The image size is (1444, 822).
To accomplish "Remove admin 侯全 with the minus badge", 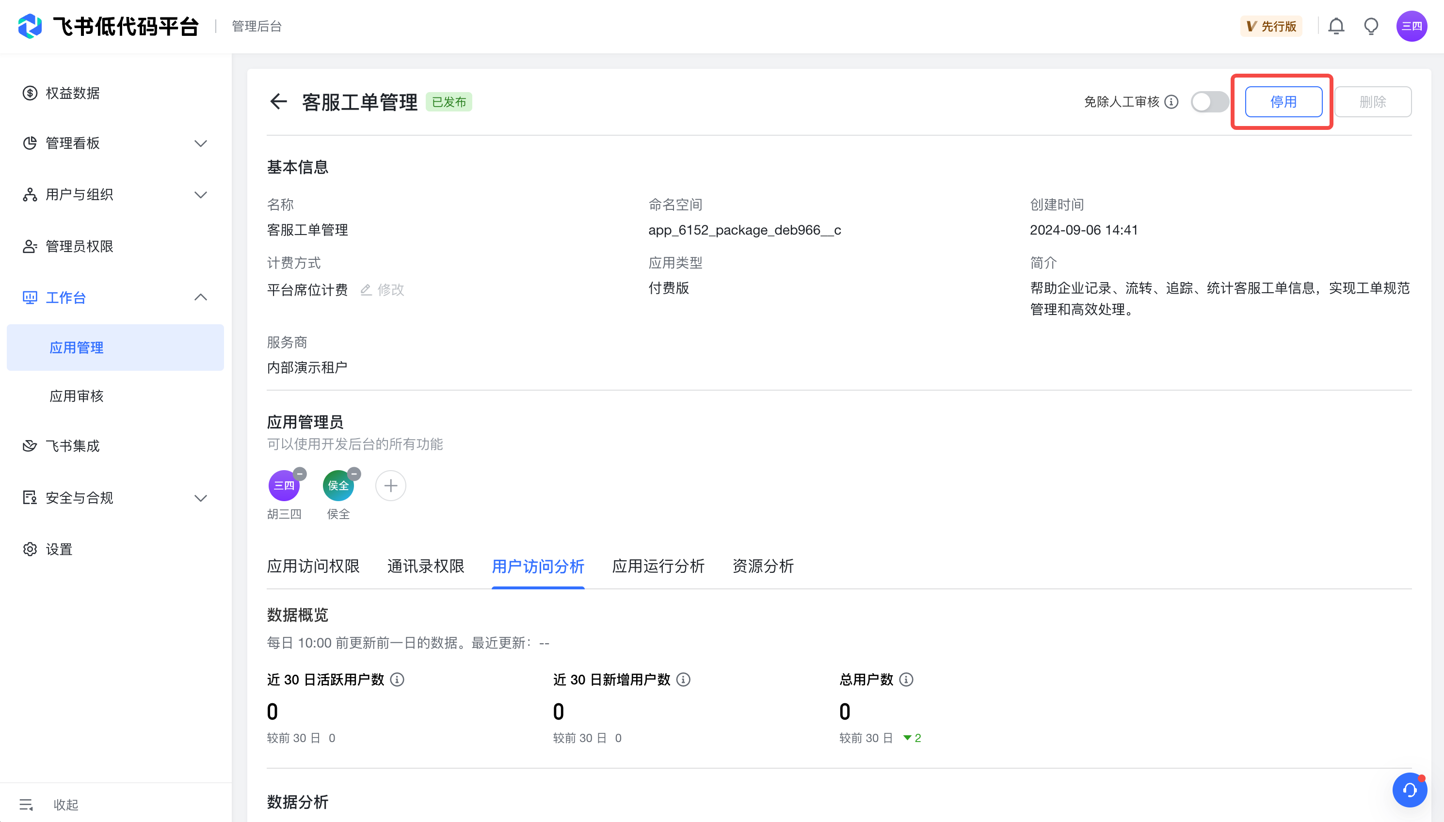I will click(354, 474).
